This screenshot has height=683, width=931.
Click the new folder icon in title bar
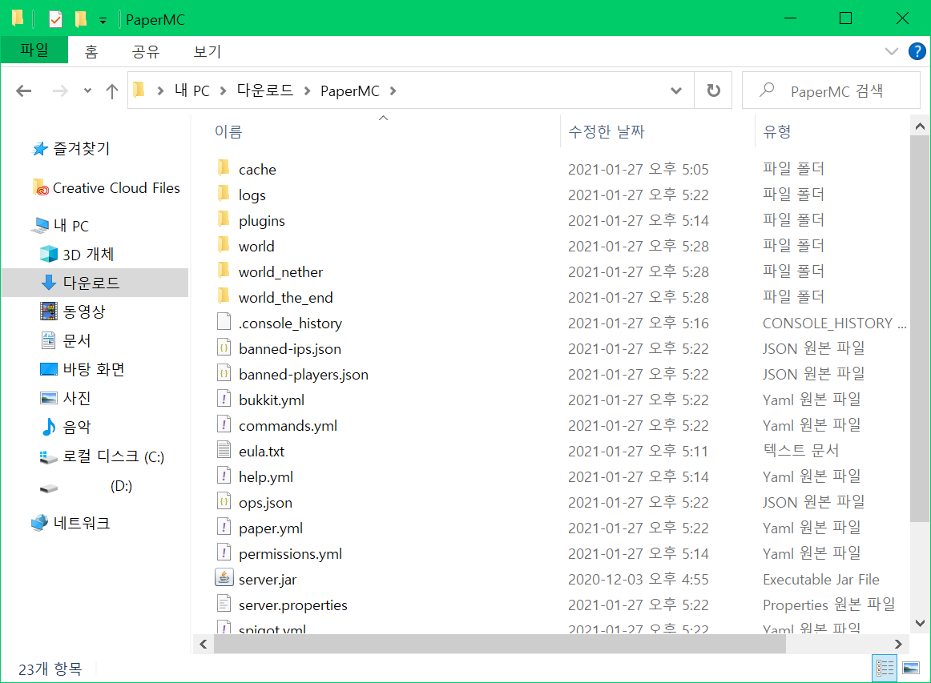click(x=82, y=19)
